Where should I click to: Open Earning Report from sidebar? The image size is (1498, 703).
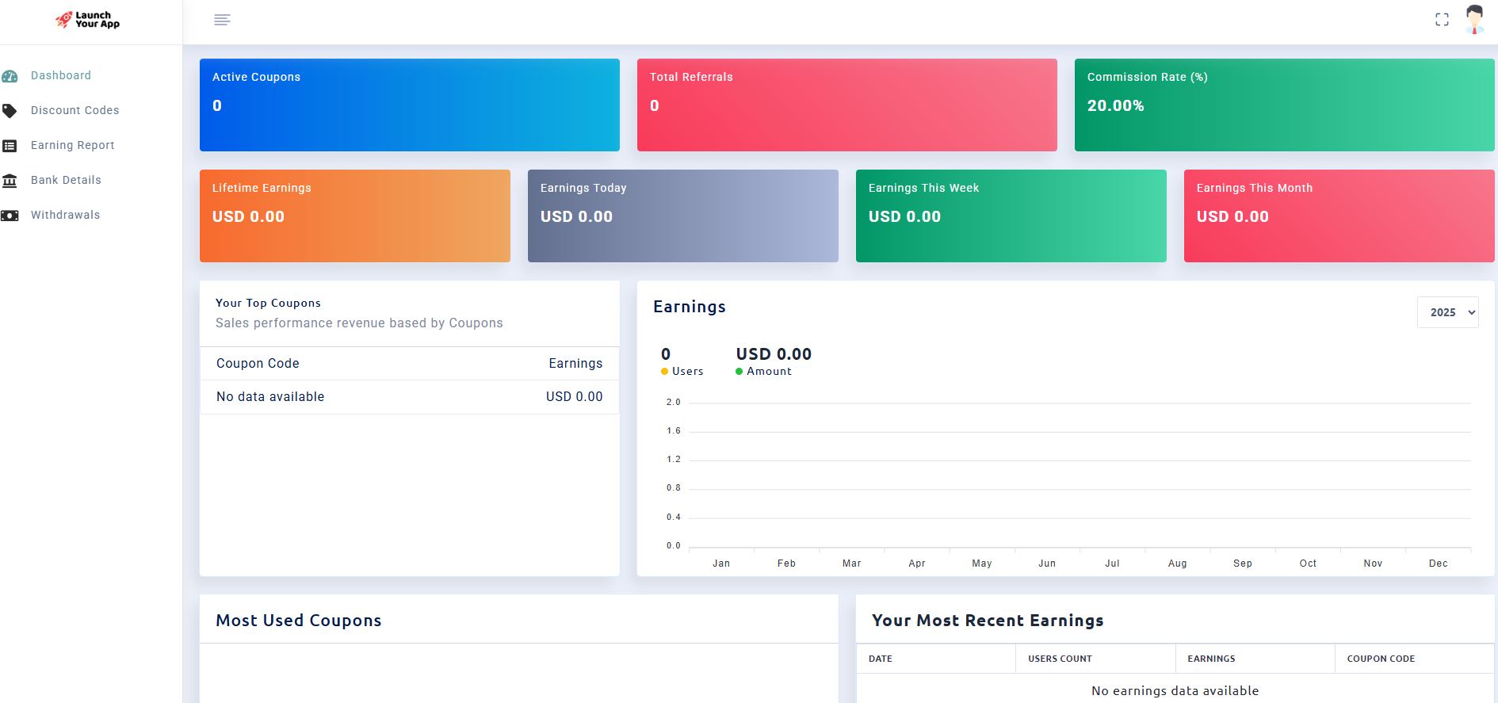coord(72,145)
